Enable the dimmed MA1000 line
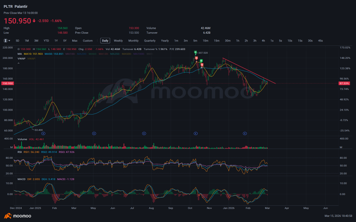356x222 pixels. tap(139, 54)
